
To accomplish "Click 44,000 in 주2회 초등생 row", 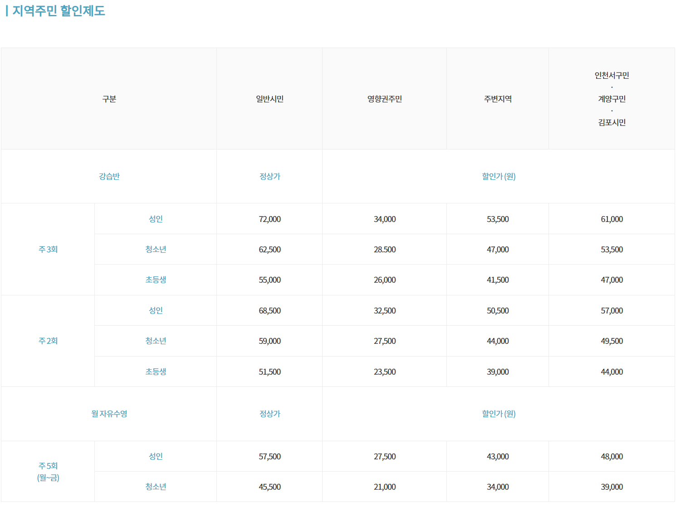I will (612, 372).
